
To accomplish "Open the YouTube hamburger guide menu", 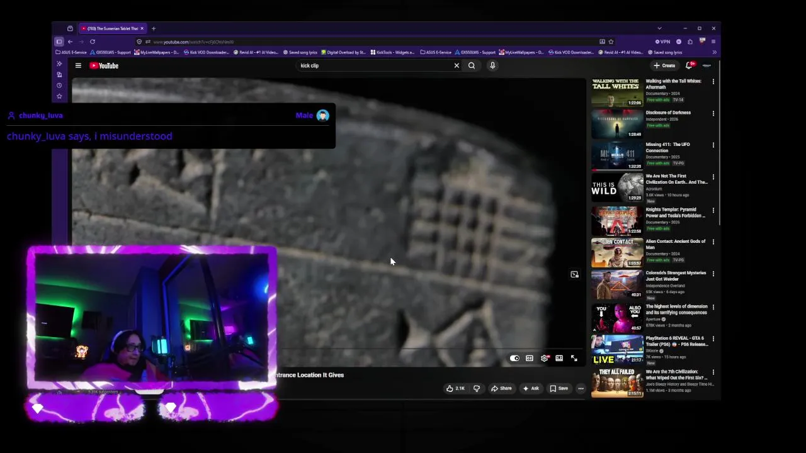I will (x=78, y=65).
